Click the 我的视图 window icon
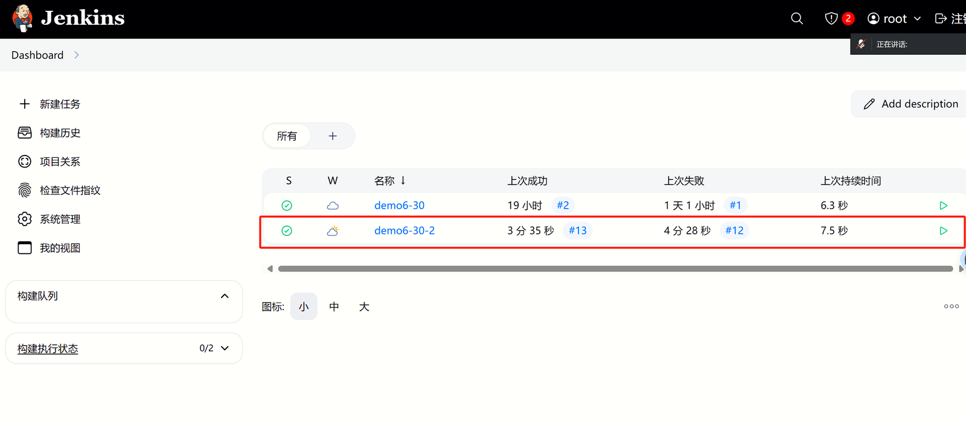This screenshot has height=422, width=966. point(25,248)
